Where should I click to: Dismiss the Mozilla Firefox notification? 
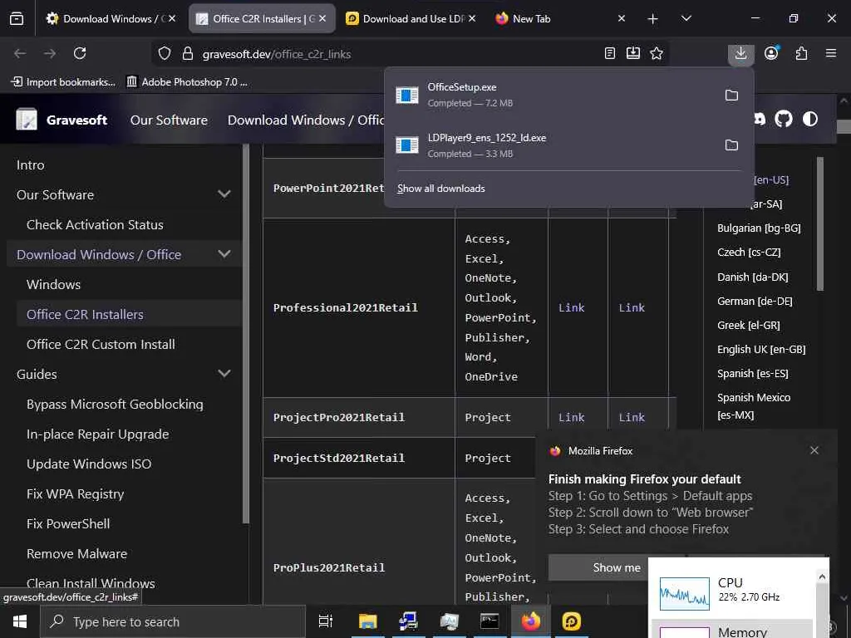tap(814, 450)
